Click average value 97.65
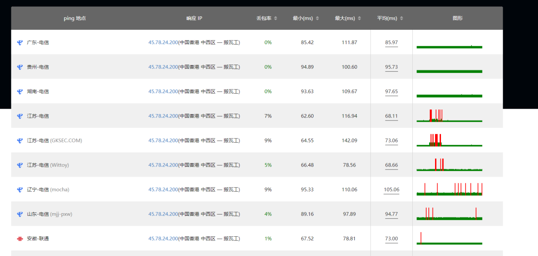 tap(391, 91)
